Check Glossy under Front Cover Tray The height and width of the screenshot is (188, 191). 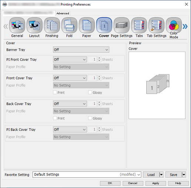[90, 93]
